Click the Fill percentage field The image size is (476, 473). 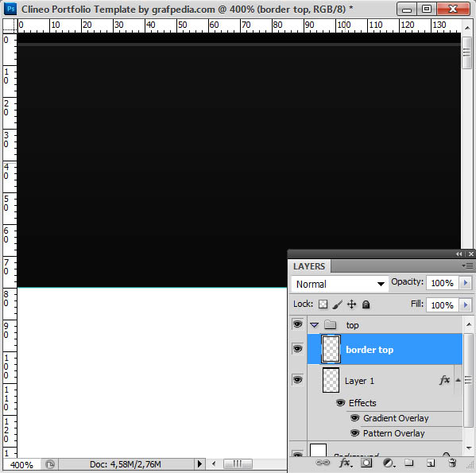point(443,304)
